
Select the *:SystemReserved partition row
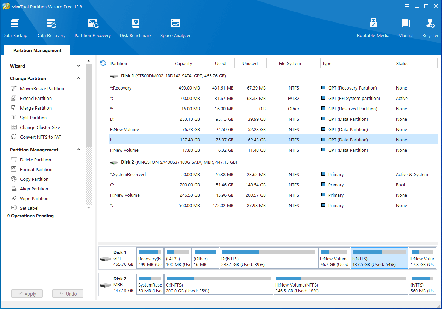pyautogui.click(x=273, y=174)
